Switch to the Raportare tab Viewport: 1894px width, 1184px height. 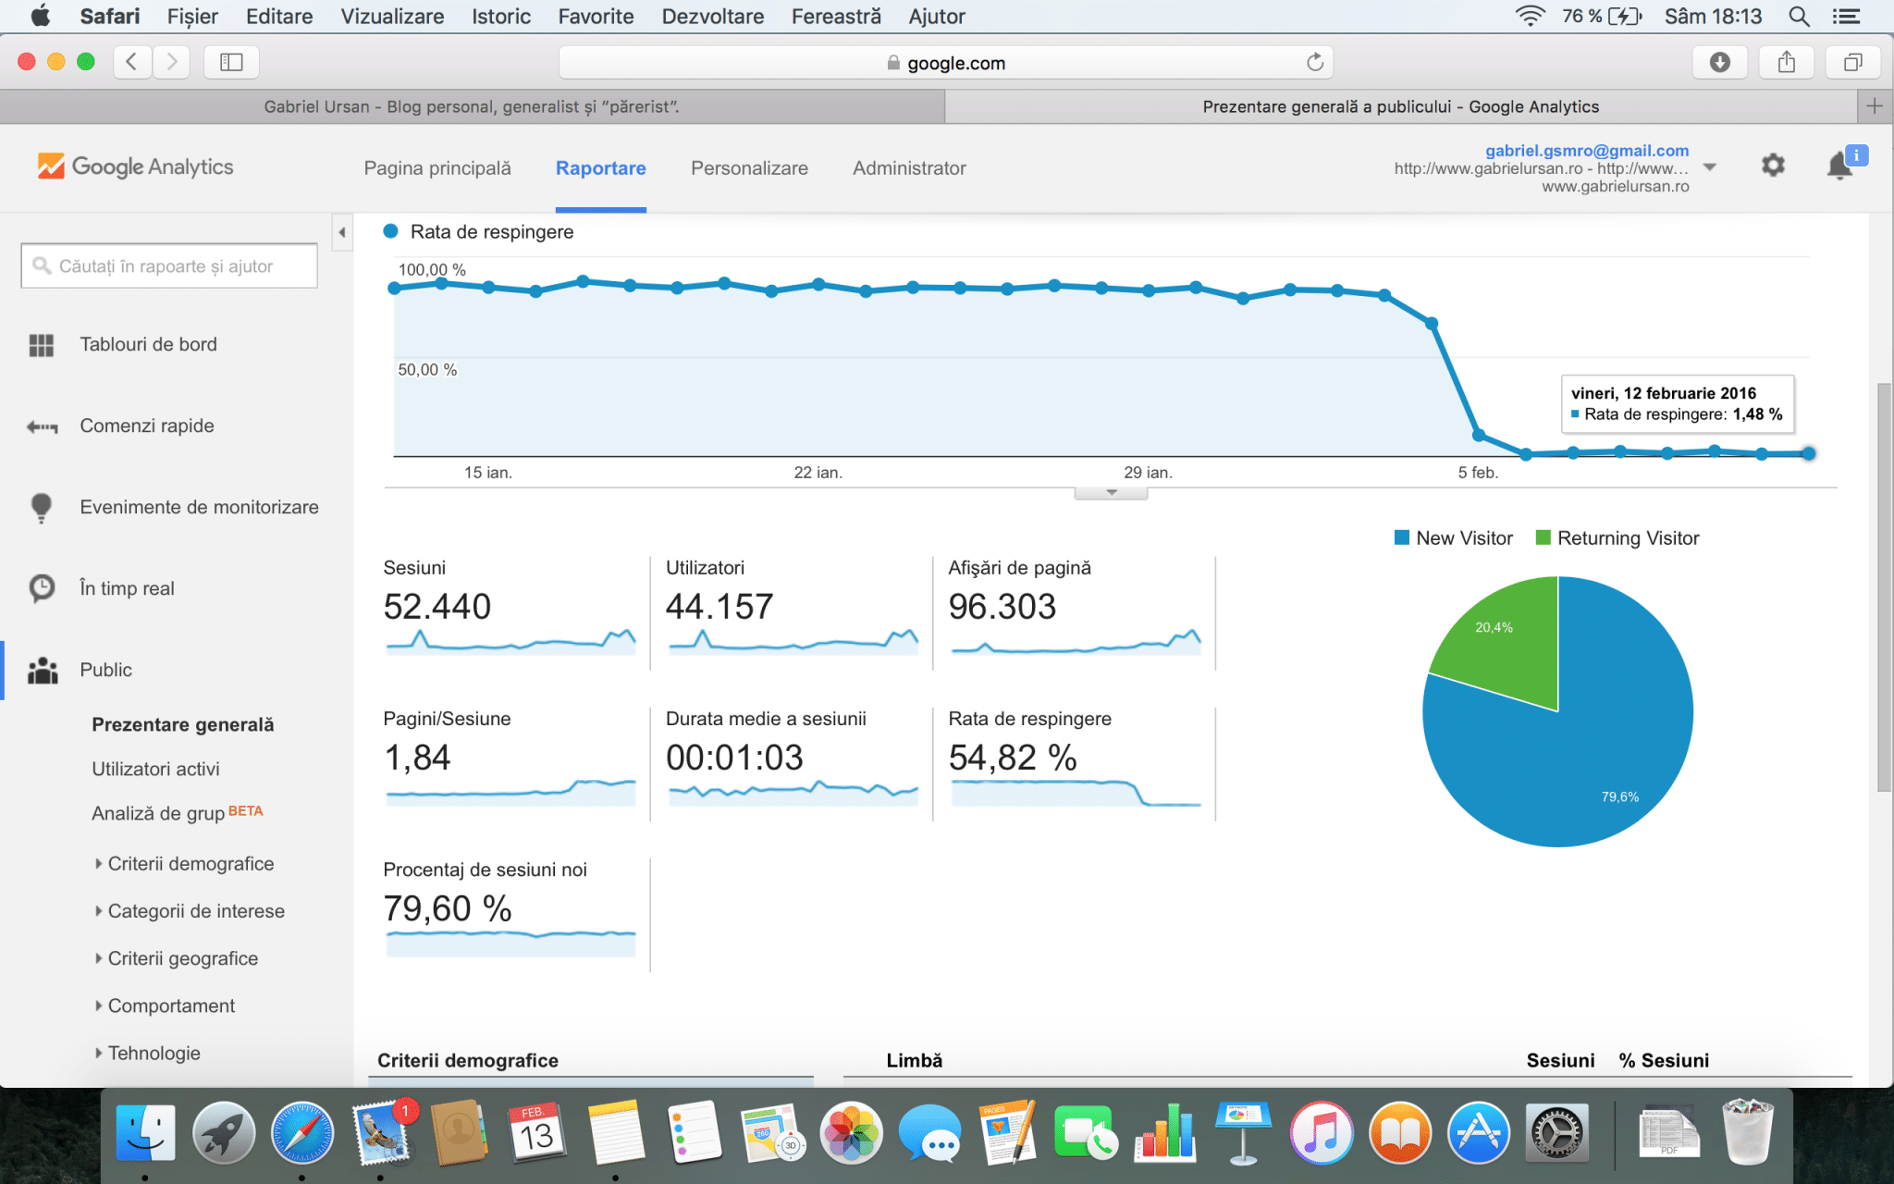click(x=601, y=168)
